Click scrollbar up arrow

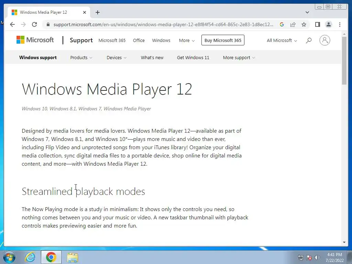pyautogui.click(x=344, y=34)
